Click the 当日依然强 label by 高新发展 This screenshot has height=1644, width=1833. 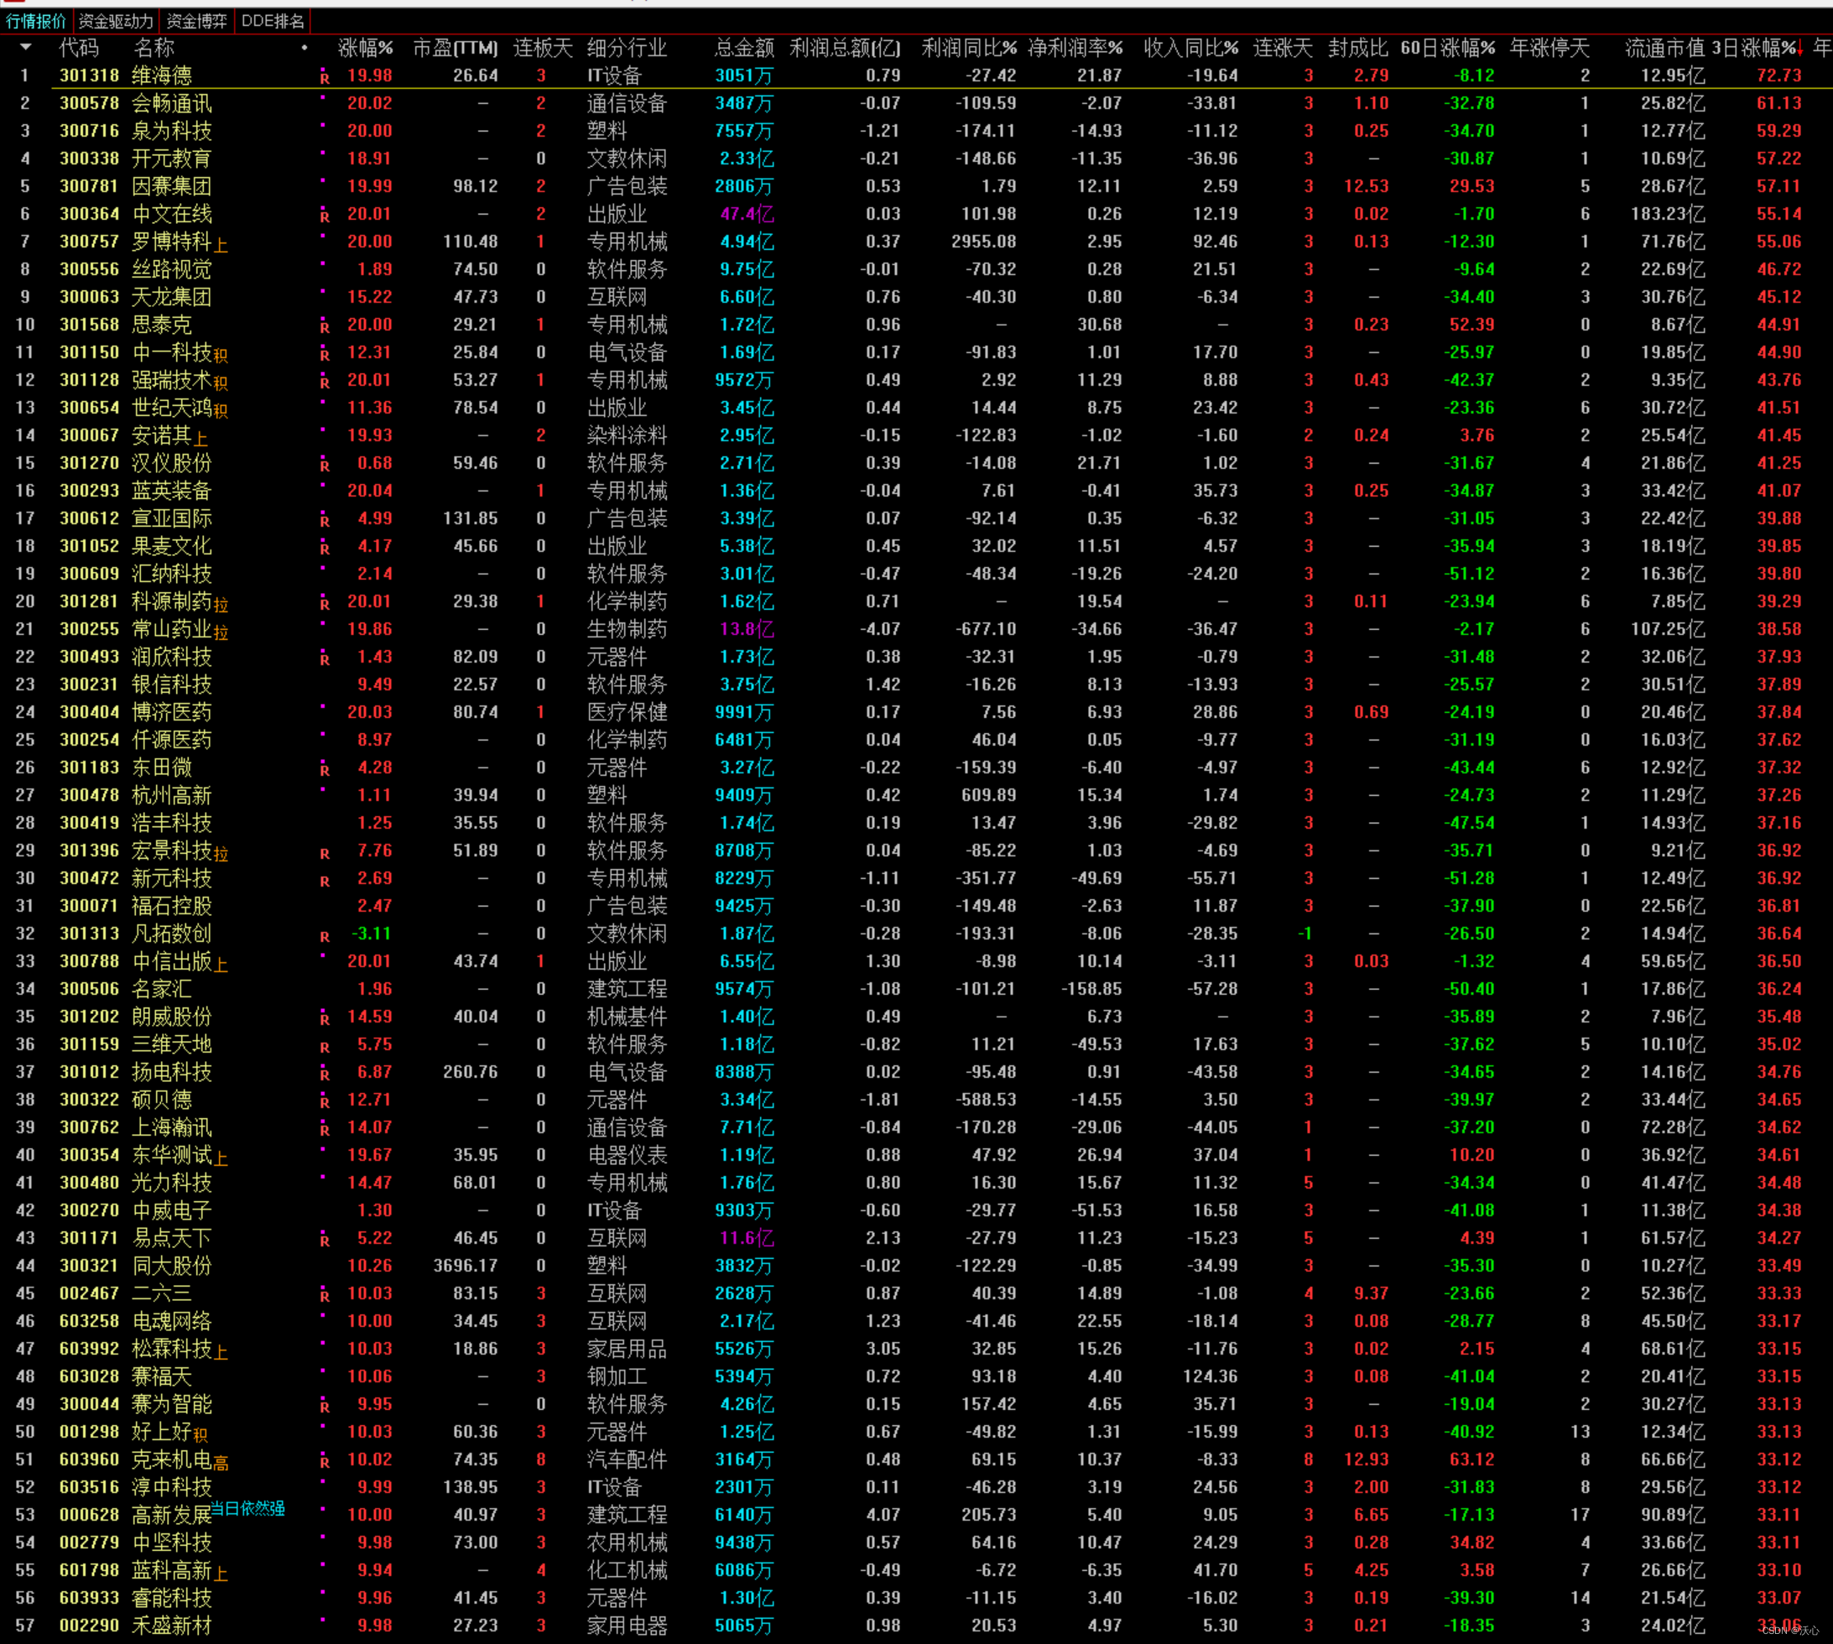(247, 1507)
